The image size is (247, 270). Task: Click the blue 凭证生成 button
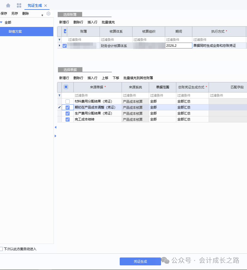coord(140,261)
